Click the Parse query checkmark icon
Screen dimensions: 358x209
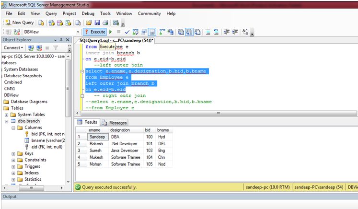tap(127, 32)
